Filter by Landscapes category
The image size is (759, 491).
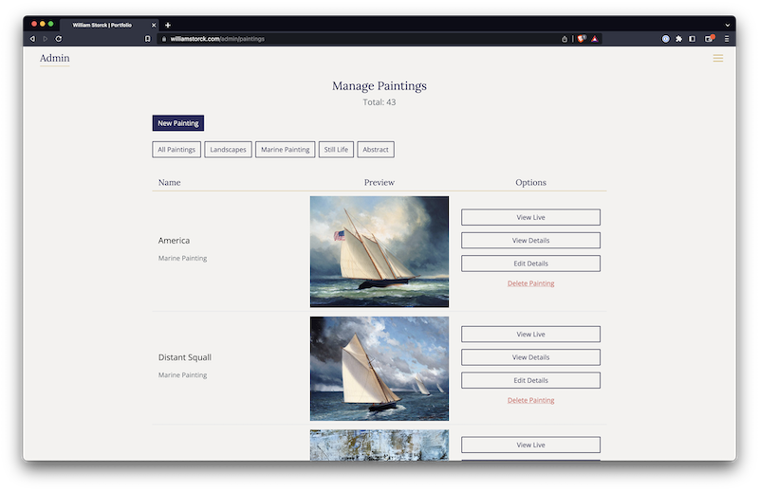click(x=228, y=150)
